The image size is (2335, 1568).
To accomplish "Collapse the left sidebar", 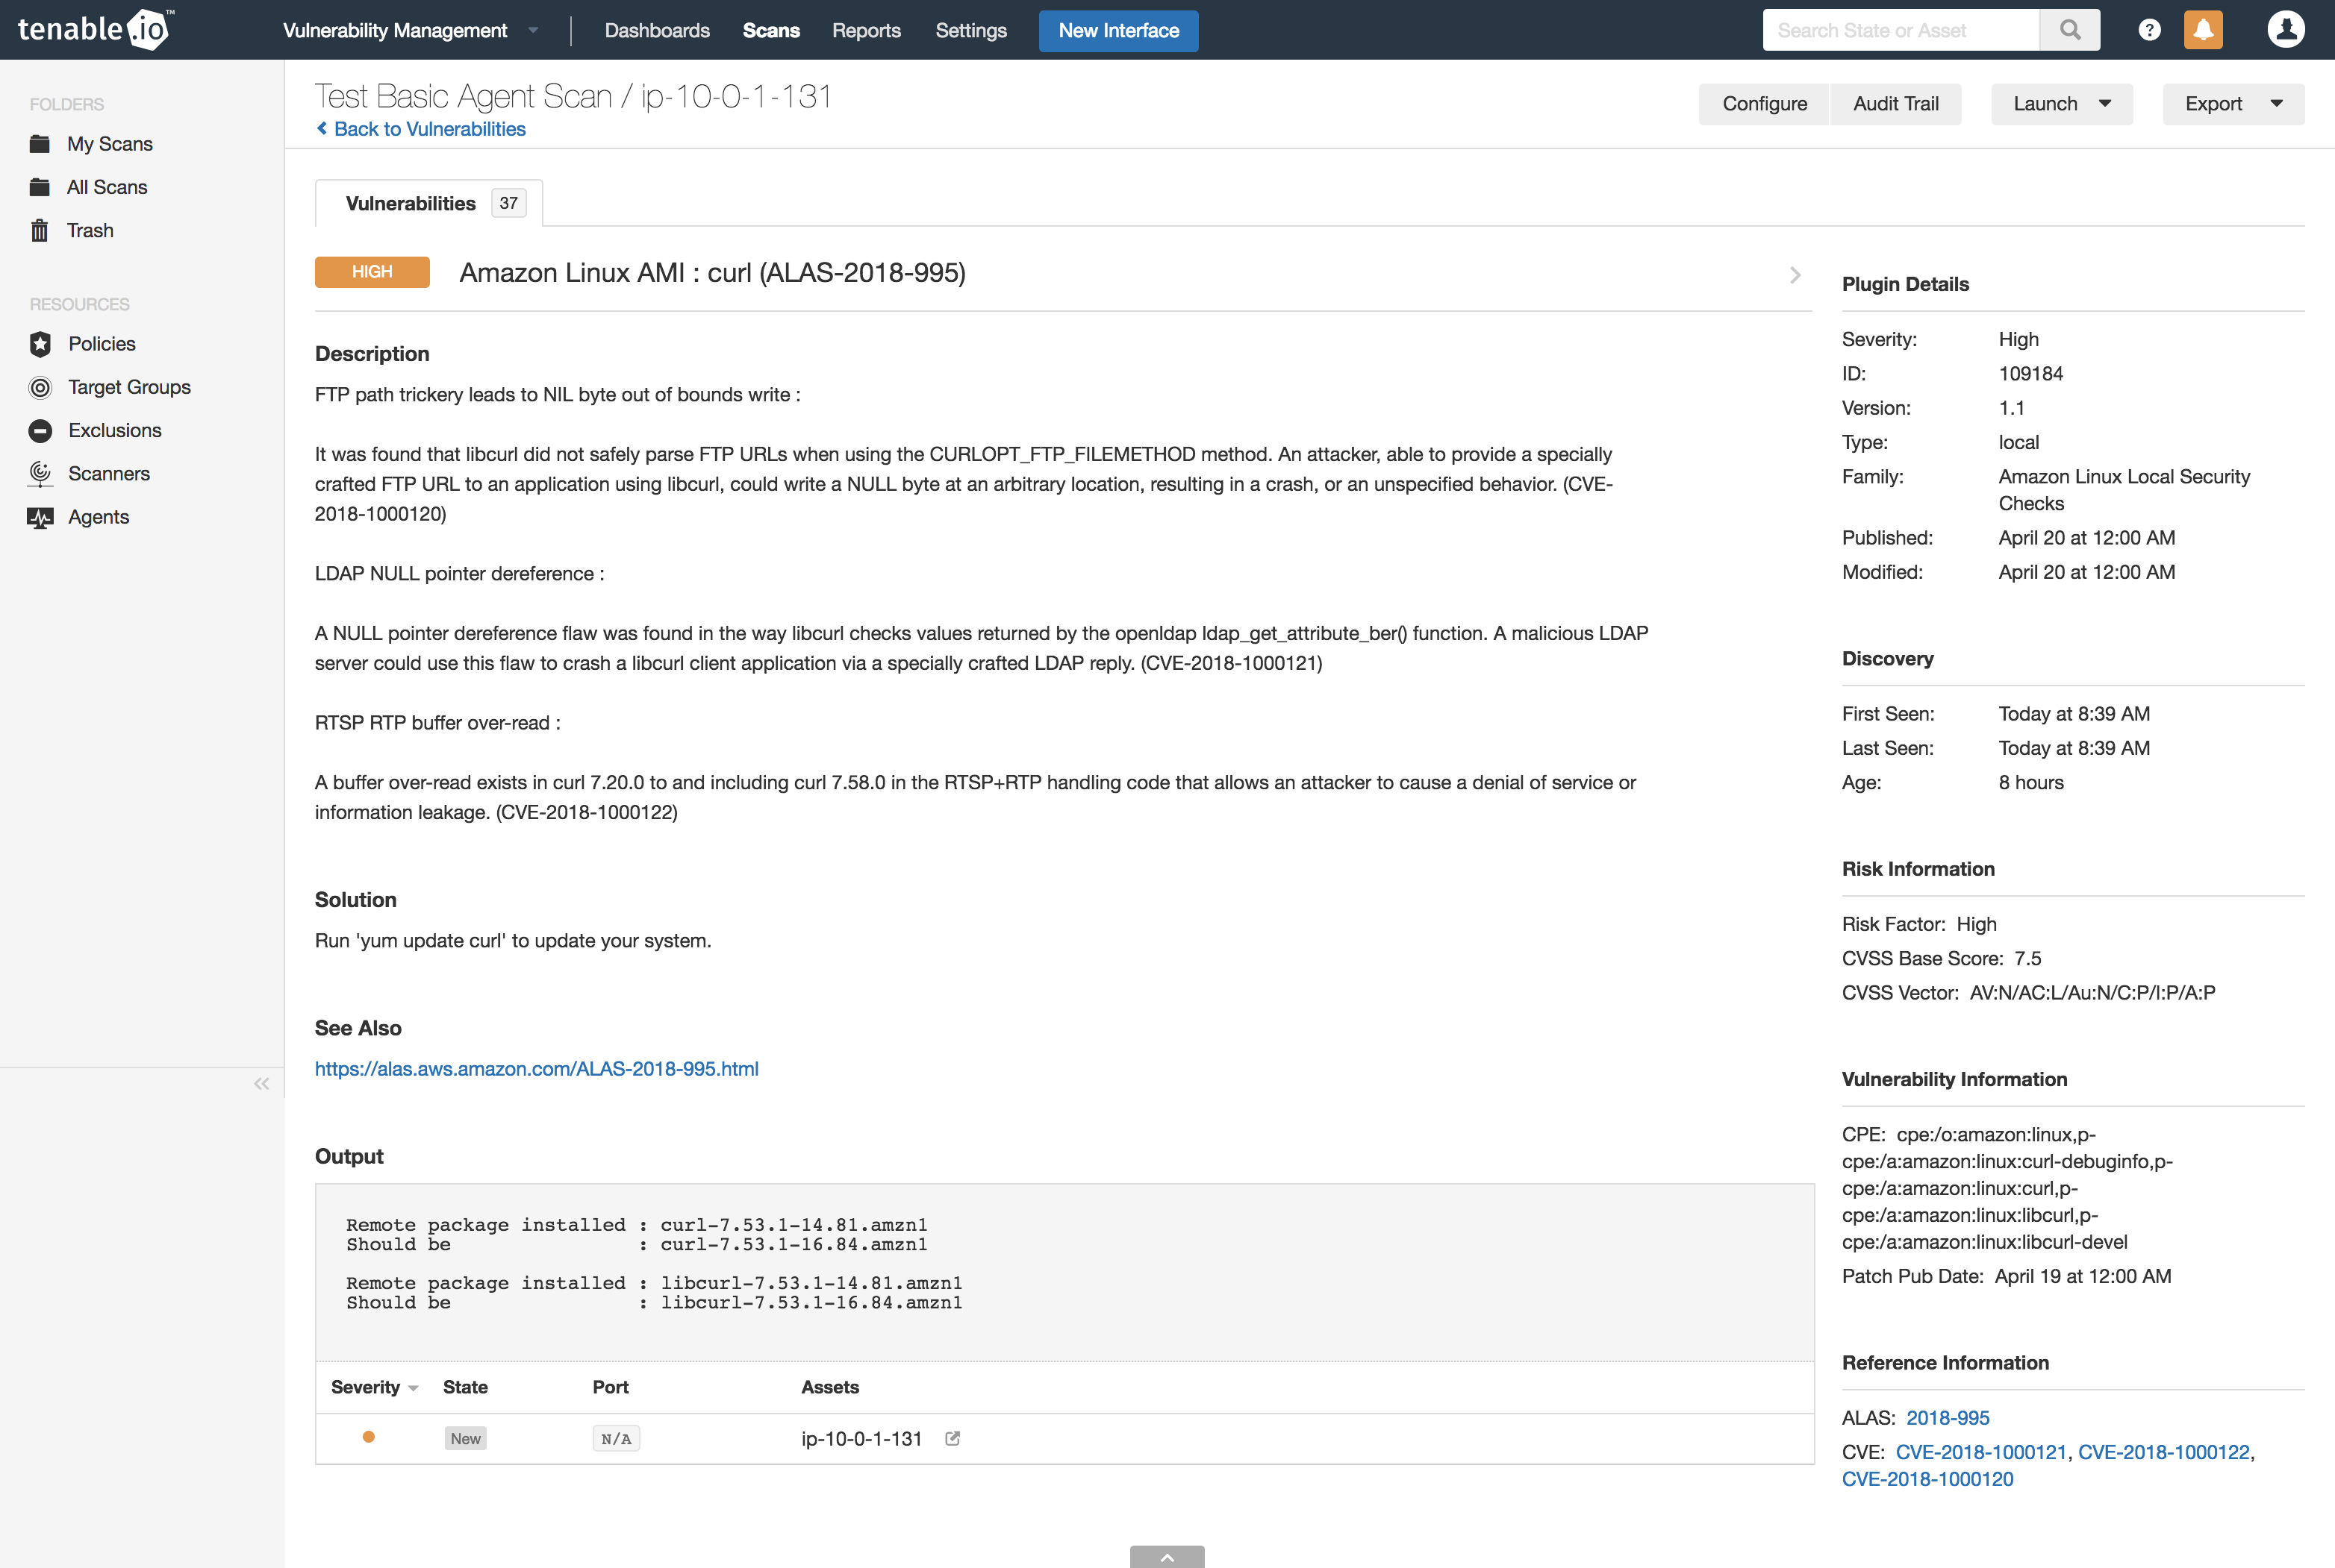I will [261, 1083].
